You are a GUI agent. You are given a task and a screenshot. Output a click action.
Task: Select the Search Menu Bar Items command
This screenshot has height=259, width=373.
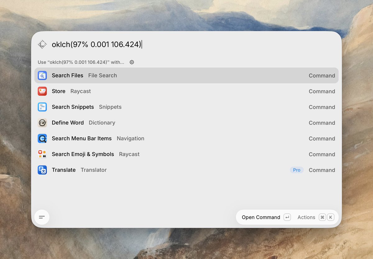(x=186, y=138)
